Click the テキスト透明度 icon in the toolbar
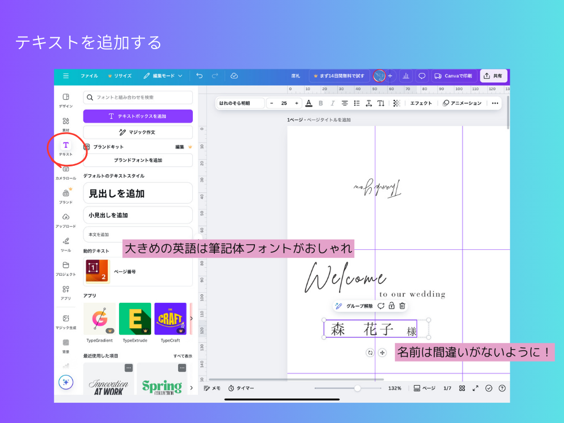The height and width of the screenshot is (423, 564). pos(396,103)
